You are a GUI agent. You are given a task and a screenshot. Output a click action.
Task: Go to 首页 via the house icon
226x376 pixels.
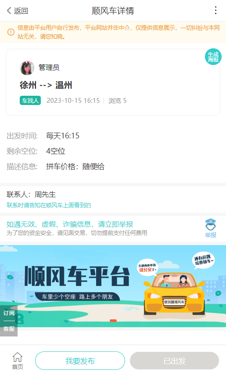point(18,361)
